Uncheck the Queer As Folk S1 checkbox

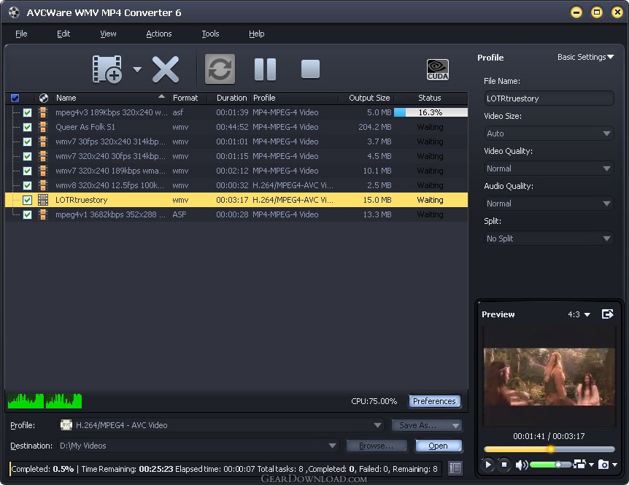point(27,127)
